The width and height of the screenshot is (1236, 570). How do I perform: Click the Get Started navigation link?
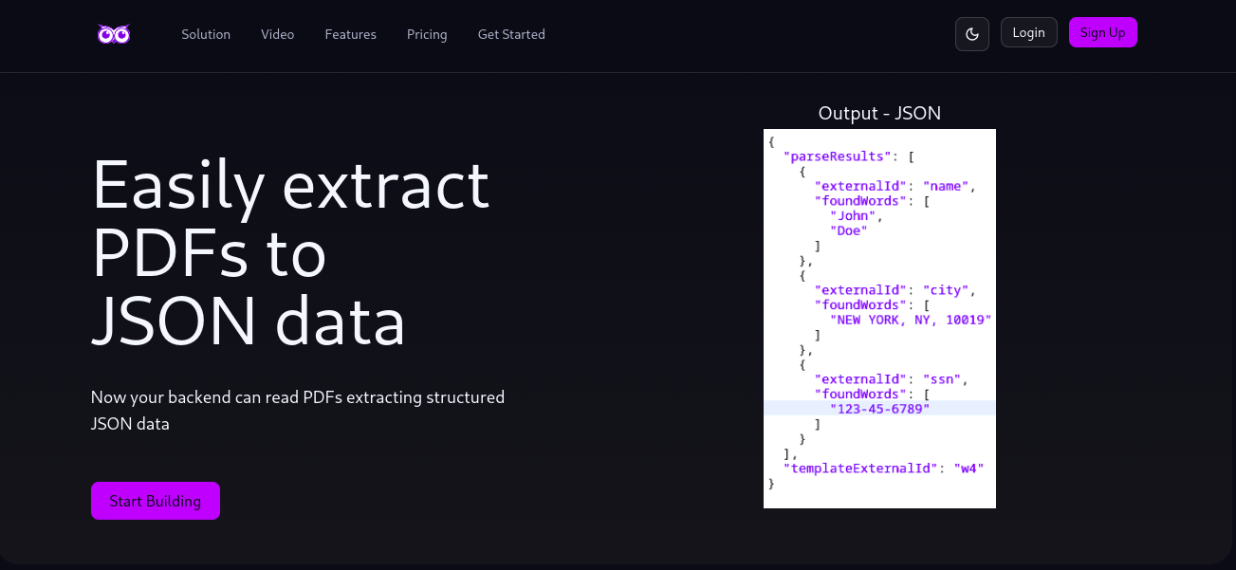tap(511, 34)
